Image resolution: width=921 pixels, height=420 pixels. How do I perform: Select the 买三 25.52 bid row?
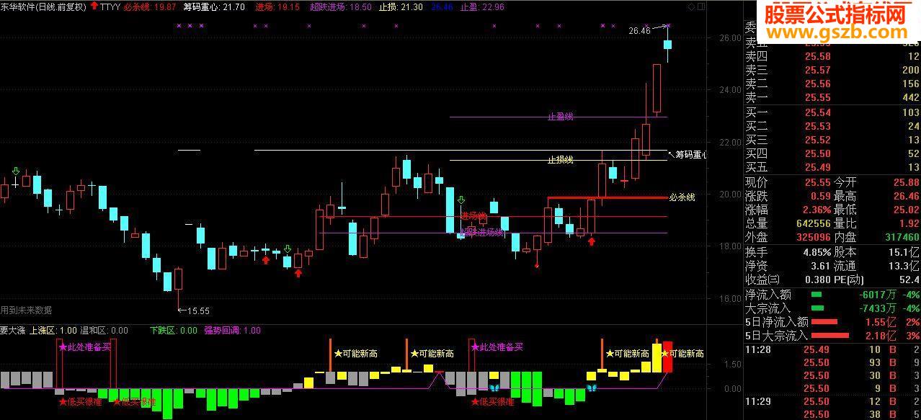(x=832, y=140)
